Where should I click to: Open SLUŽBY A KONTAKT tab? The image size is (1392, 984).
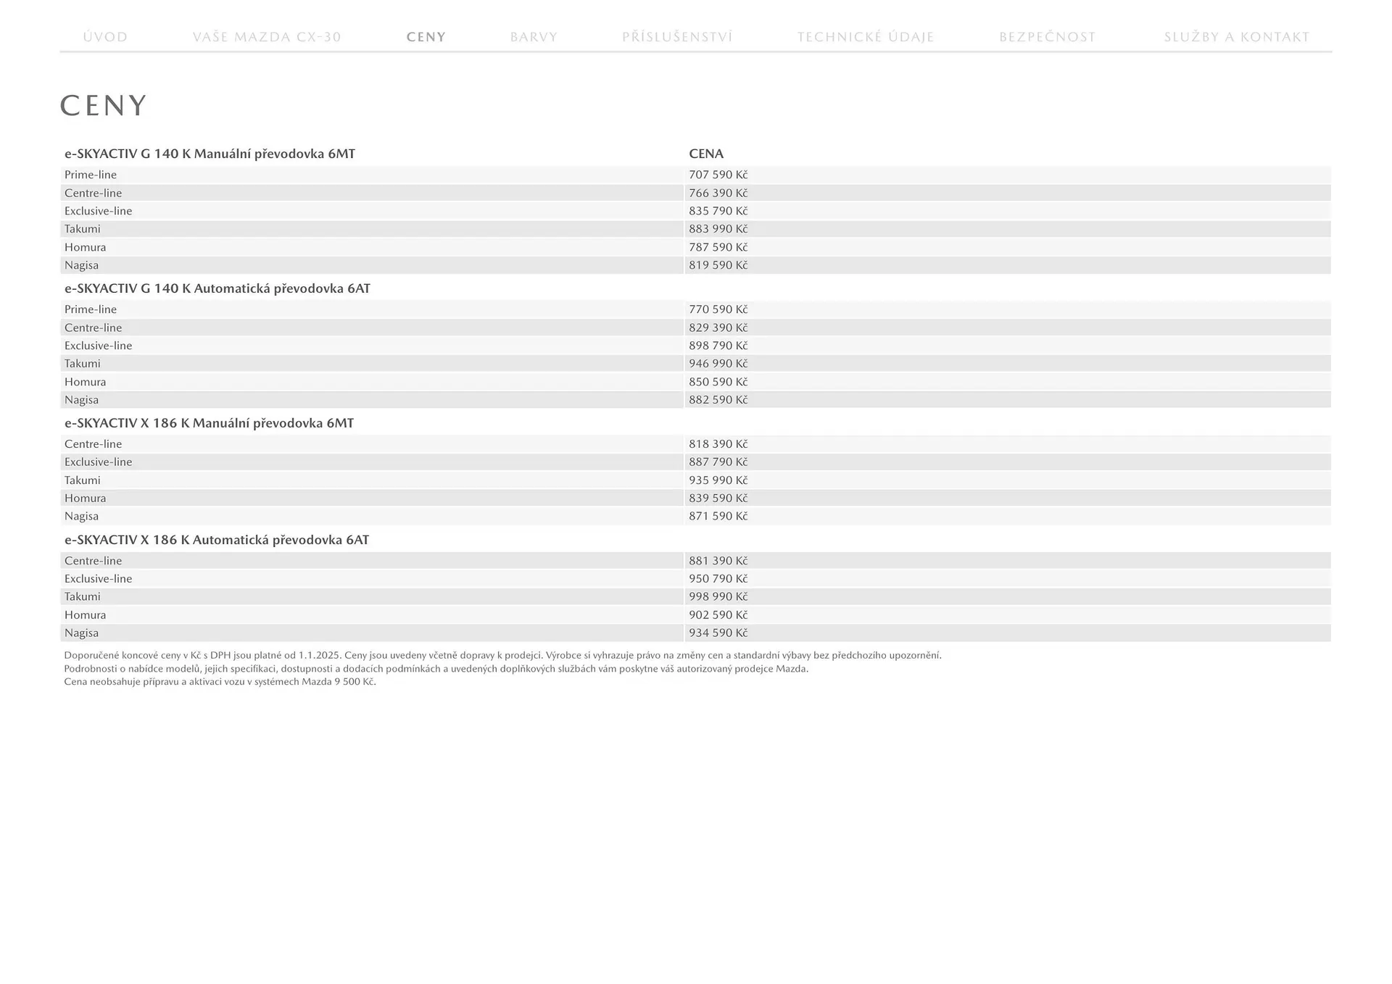[x=1236, y=37]
